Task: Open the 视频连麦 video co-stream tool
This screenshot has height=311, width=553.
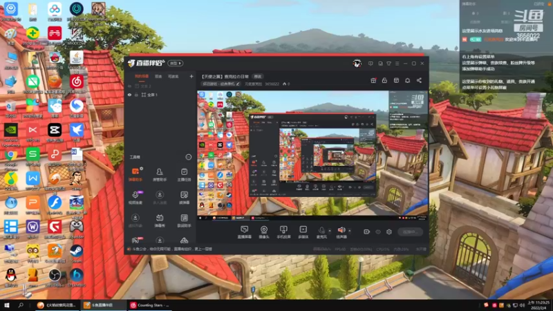Action: [x=135, y=198]
